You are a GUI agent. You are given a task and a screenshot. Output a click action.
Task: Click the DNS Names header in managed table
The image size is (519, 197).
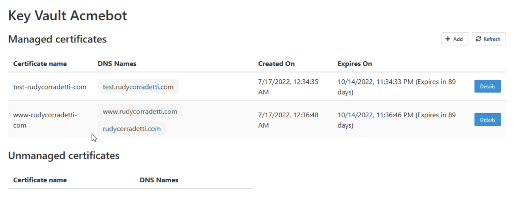tap(117, 64)
